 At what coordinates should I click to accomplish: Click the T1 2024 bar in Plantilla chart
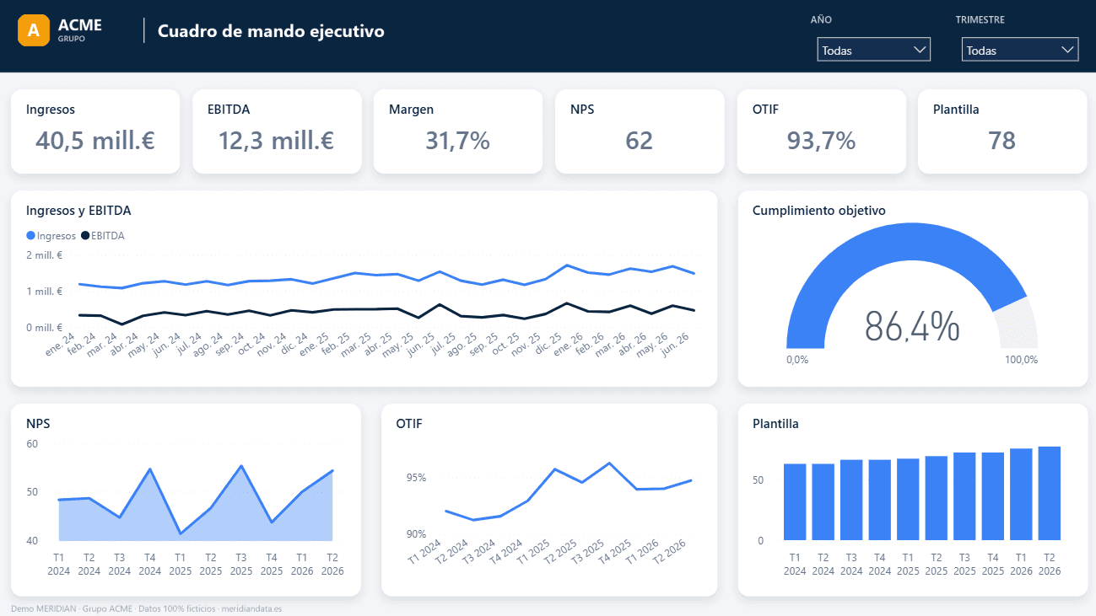[795, 502]
